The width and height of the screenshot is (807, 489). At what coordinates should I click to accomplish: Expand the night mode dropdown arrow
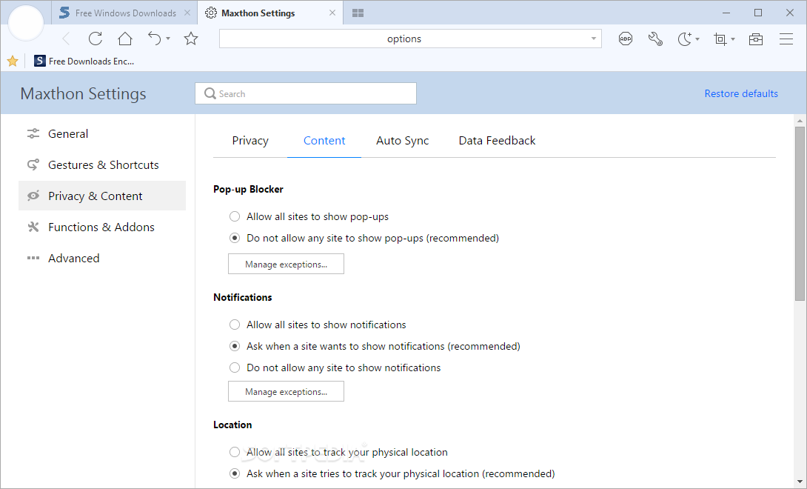coord(697,39)
